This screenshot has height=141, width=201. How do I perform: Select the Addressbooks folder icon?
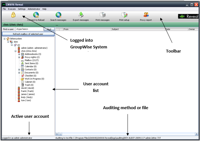click(23, 54)
